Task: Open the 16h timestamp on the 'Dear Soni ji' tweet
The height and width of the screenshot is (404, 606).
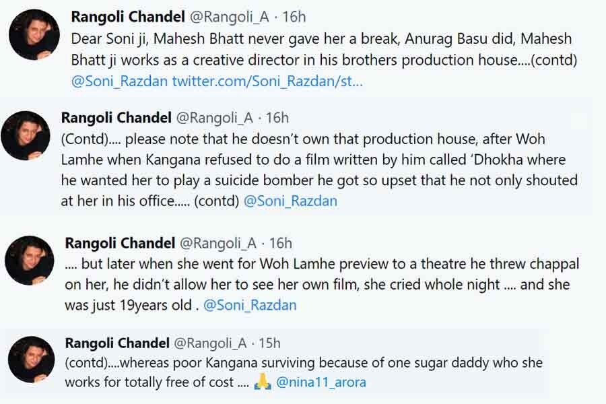Action: point(294,15)
